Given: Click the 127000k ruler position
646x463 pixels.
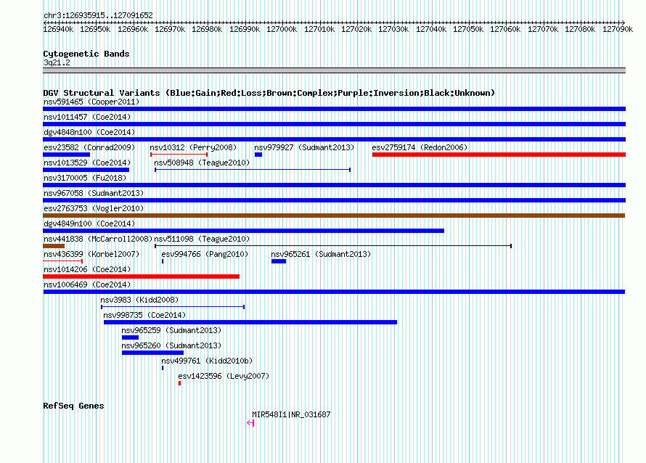Looking at the screenshot, I should pos(282,29).
